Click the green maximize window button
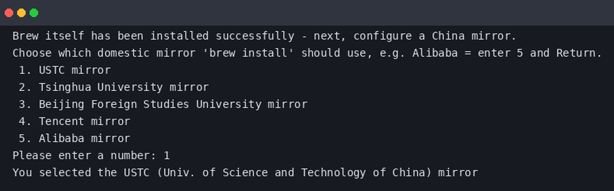This screenshot has height=191, width=614. click(34, 13)
